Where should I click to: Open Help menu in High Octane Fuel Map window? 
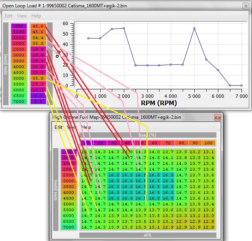pos(86,127)
